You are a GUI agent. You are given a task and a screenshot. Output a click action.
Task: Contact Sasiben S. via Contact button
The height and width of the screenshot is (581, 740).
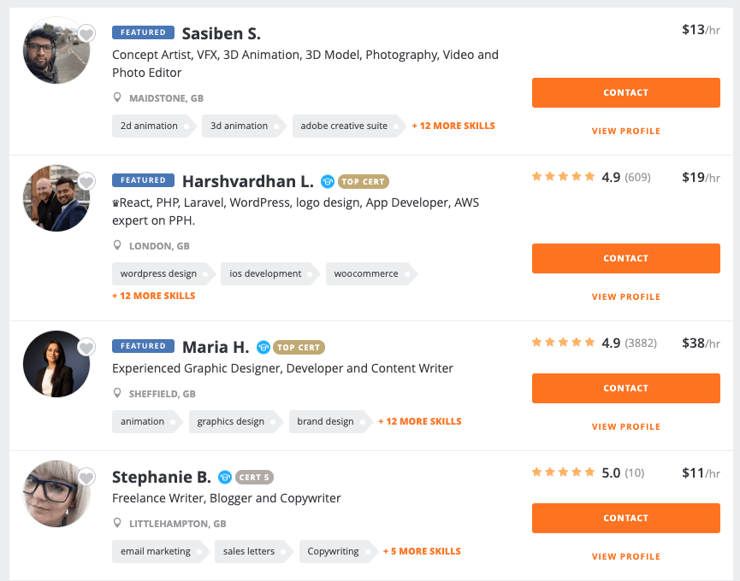[x=625, y=93]
